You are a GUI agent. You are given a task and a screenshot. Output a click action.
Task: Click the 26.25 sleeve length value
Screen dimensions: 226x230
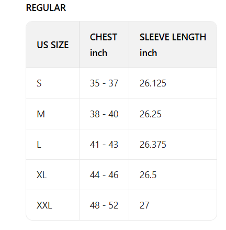(151, 114)
